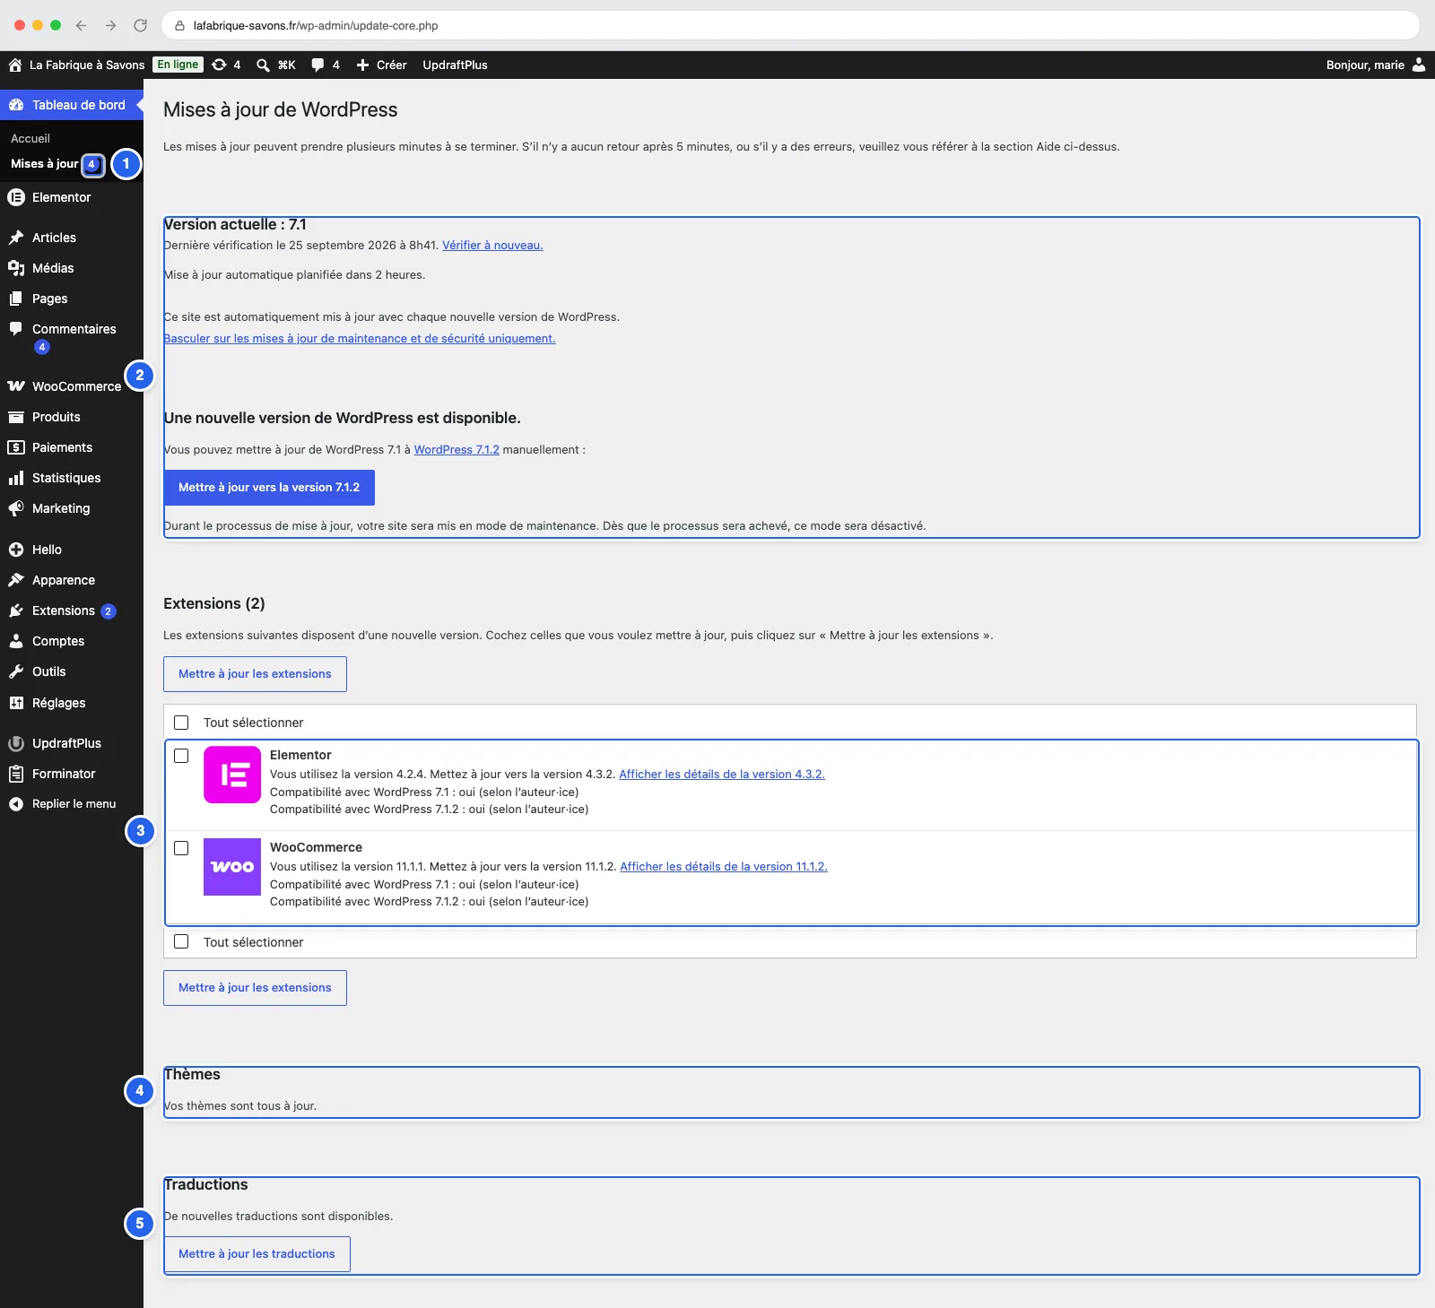Click the Outils wrench icon
This screenshot has width=1435, height=1308.
point(16,671)
